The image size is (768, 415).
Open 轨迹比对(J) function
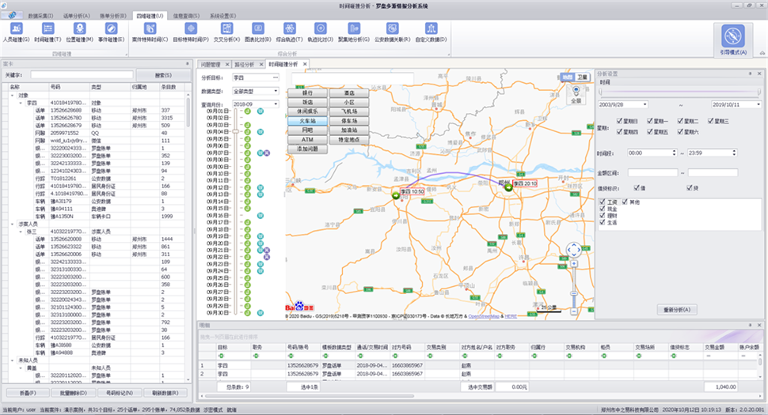click(x=321, y=32)
